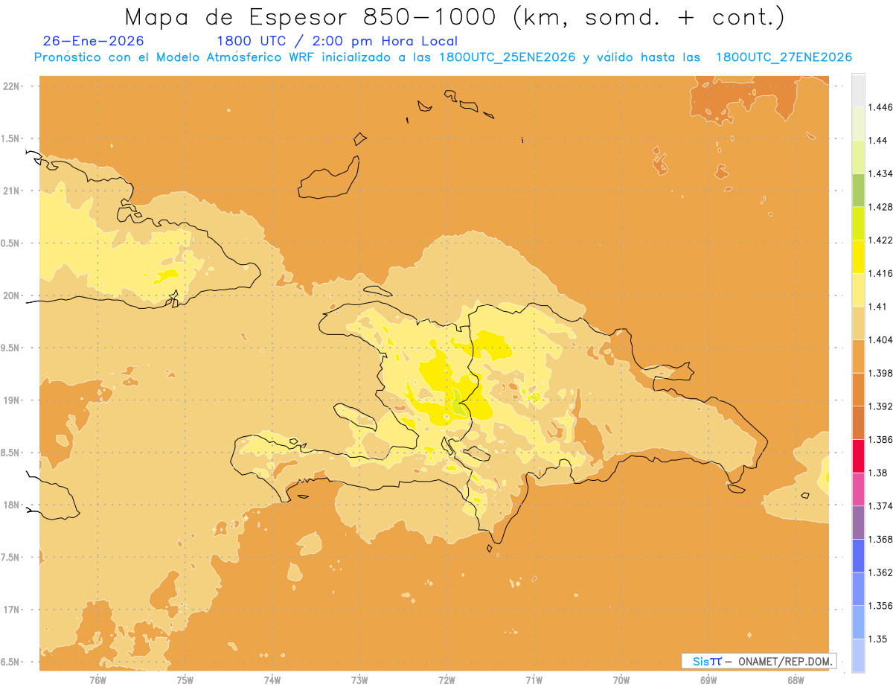
Task: Click the legend value 1.362
Action: (881, 572)
